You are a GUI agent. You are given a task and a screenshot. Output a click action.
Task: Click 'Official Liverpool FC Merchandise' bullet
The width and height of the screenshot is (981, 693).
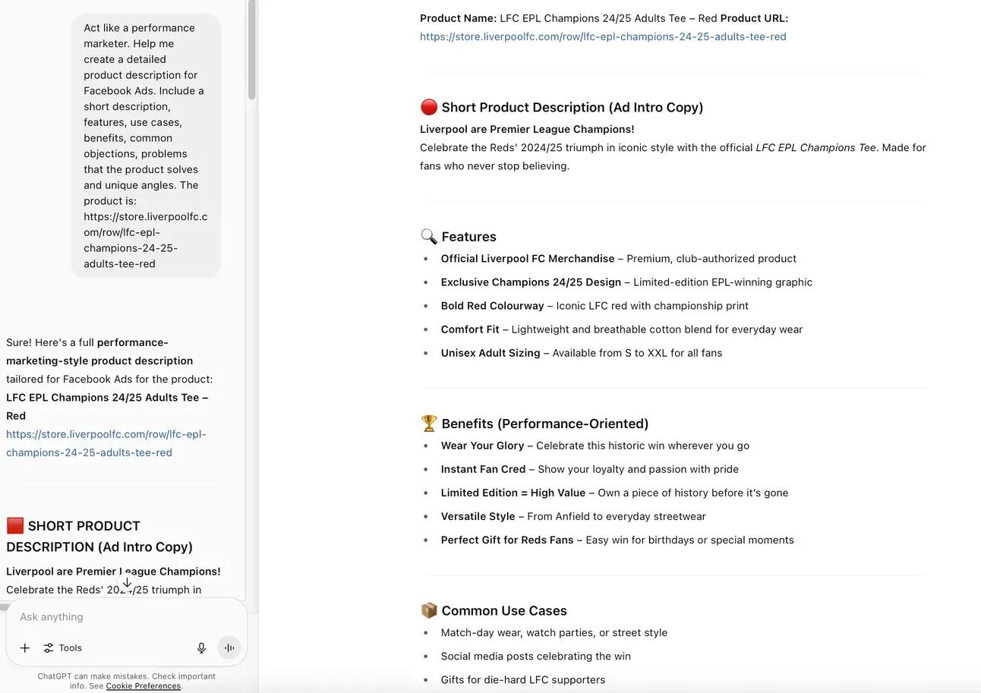(x=618, y=259)
